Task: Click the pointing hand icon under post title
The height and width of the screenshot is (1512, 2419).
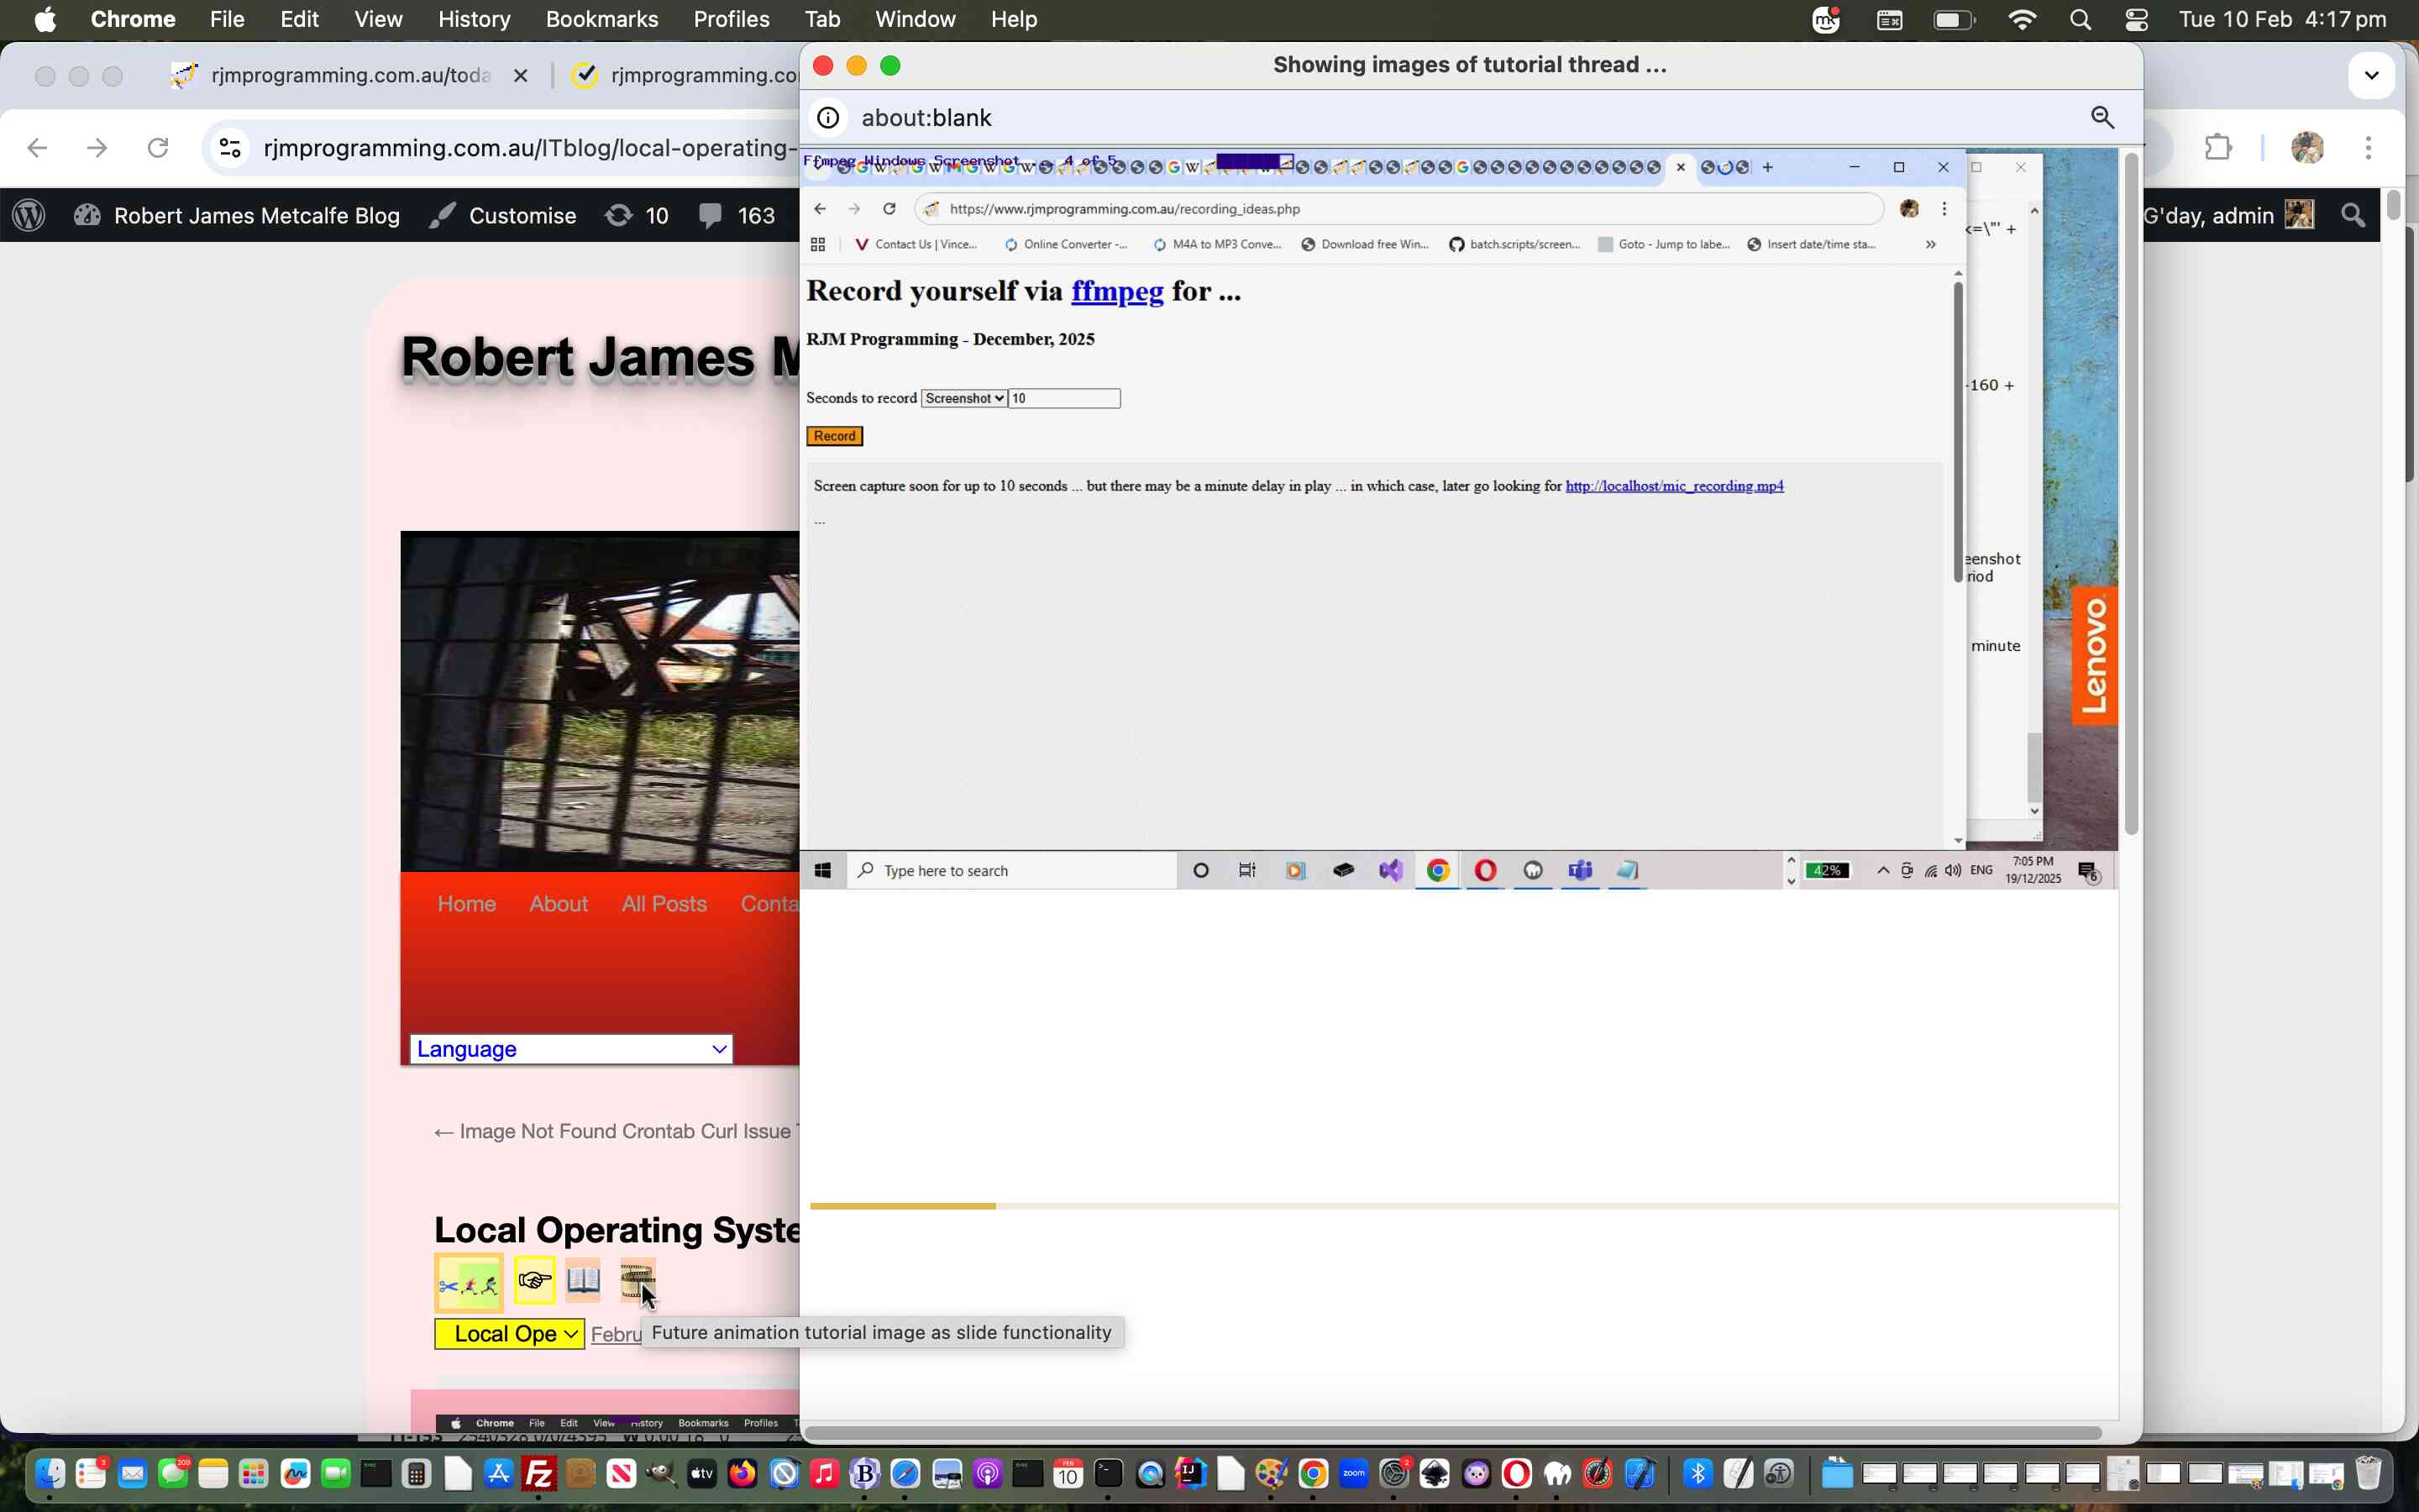Action: pos(535,1280)
